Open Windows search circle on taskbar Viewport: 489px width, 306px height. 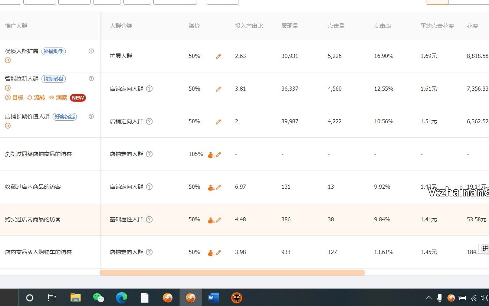click(x=30, y=297)
